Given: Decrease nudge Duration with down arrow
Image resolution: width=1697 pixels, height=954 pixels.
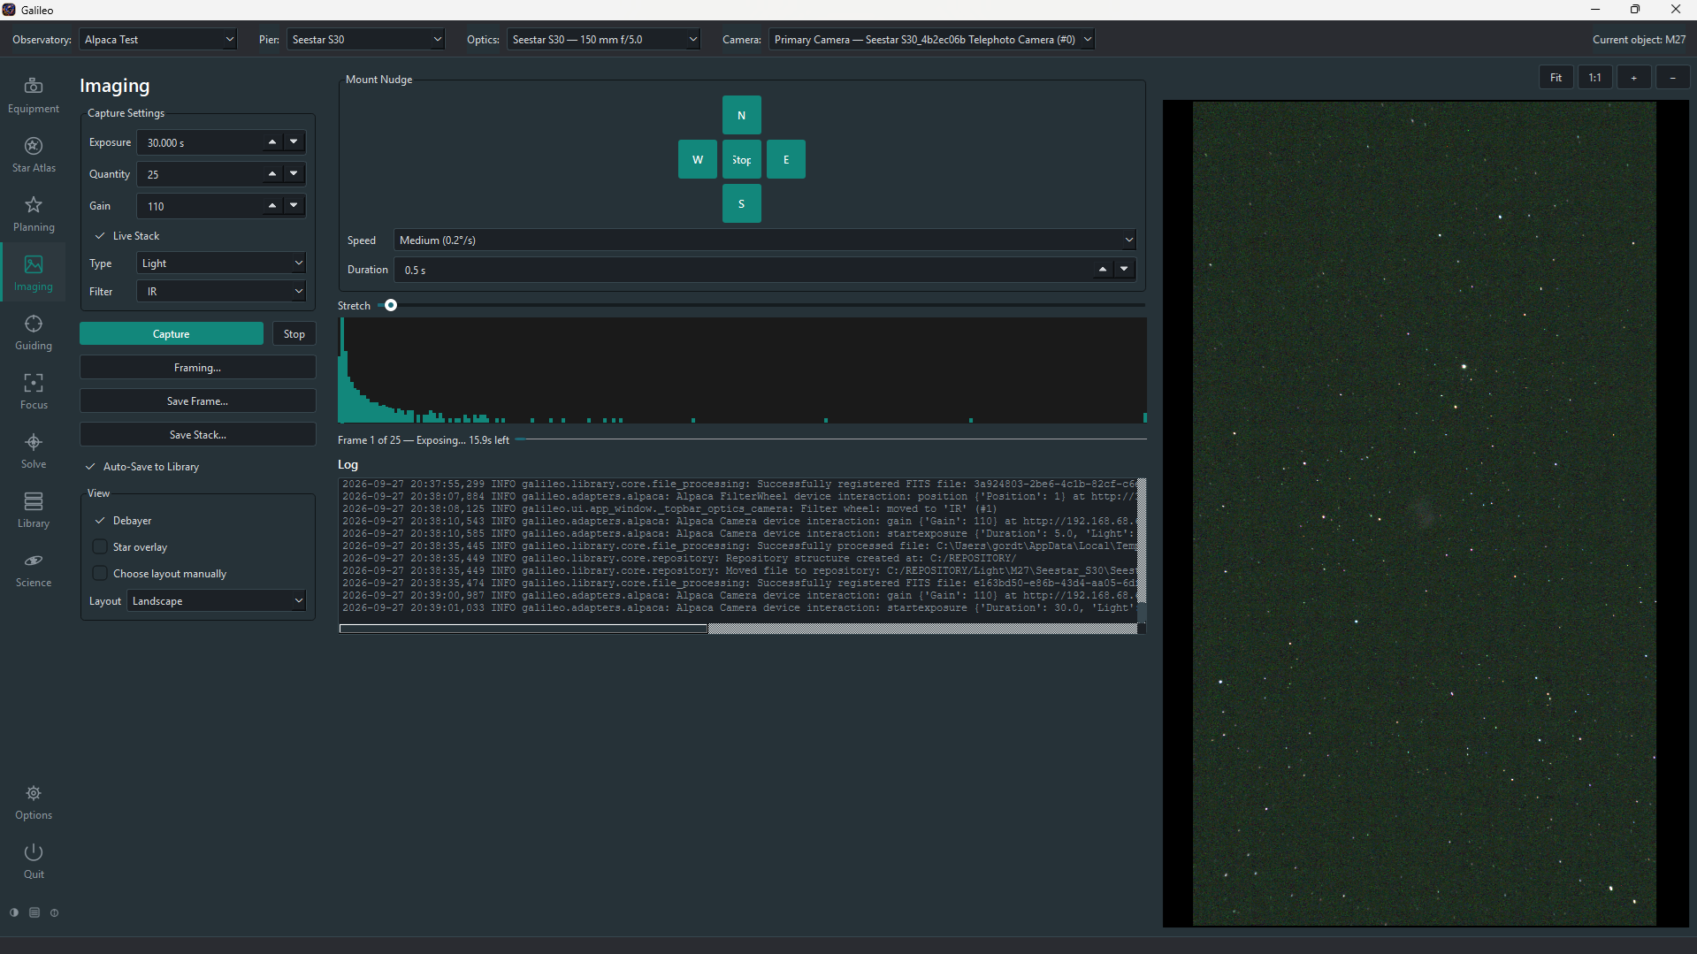Looking at the screenshot, I should [x=1124, y=270].
